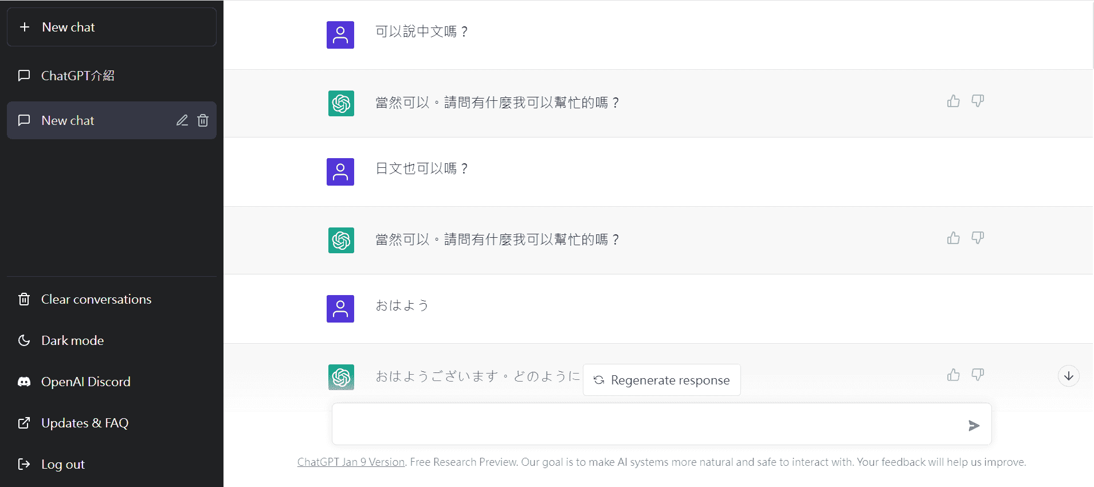
Task: Jump to bottom with the down-arrow button
Action: click(1069, 376)
